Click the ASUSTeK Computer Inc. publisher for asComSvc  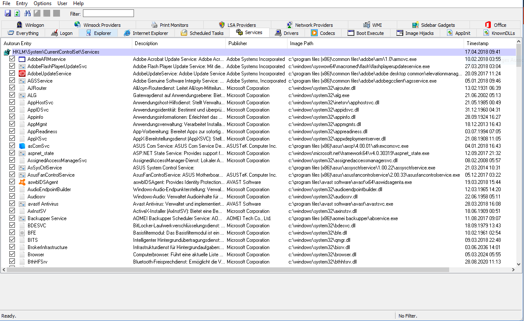point(251,146)
